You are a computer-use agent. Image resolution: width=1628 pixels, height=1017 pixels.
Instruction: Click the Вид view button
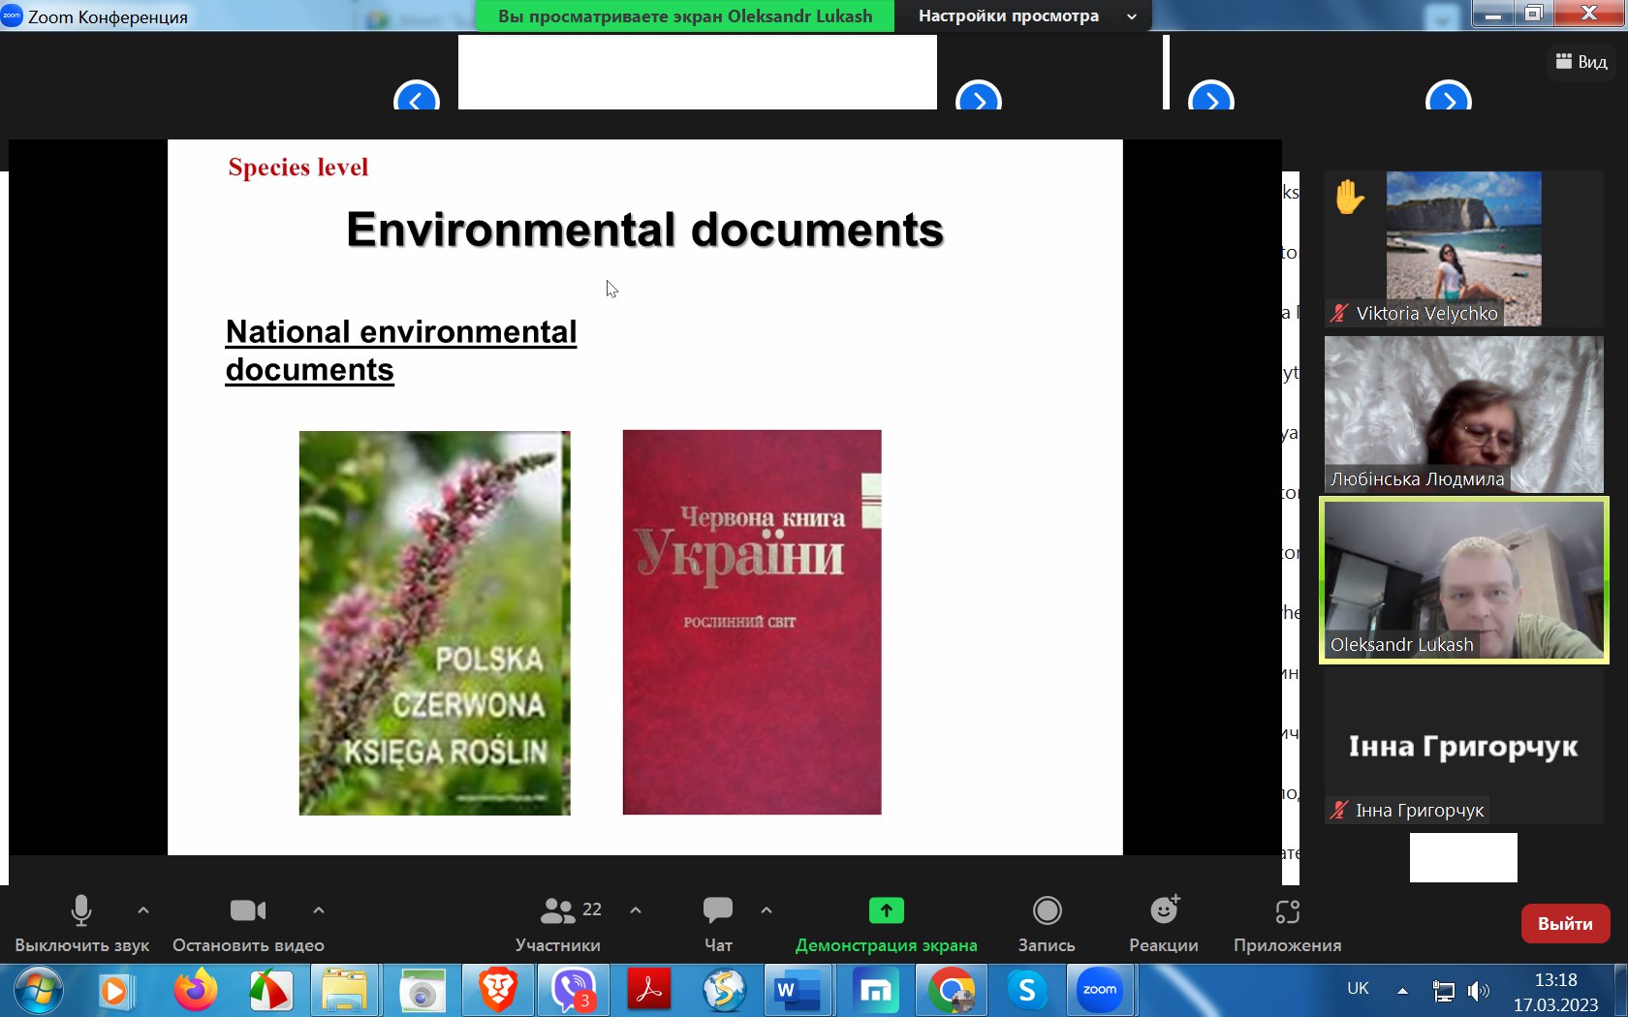pos(1581,62)
